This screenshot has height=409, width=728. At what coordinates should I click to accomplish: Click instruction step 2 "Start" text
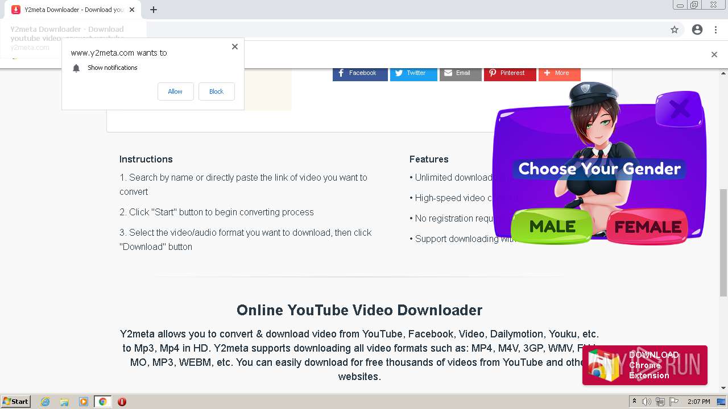[217, 212]
